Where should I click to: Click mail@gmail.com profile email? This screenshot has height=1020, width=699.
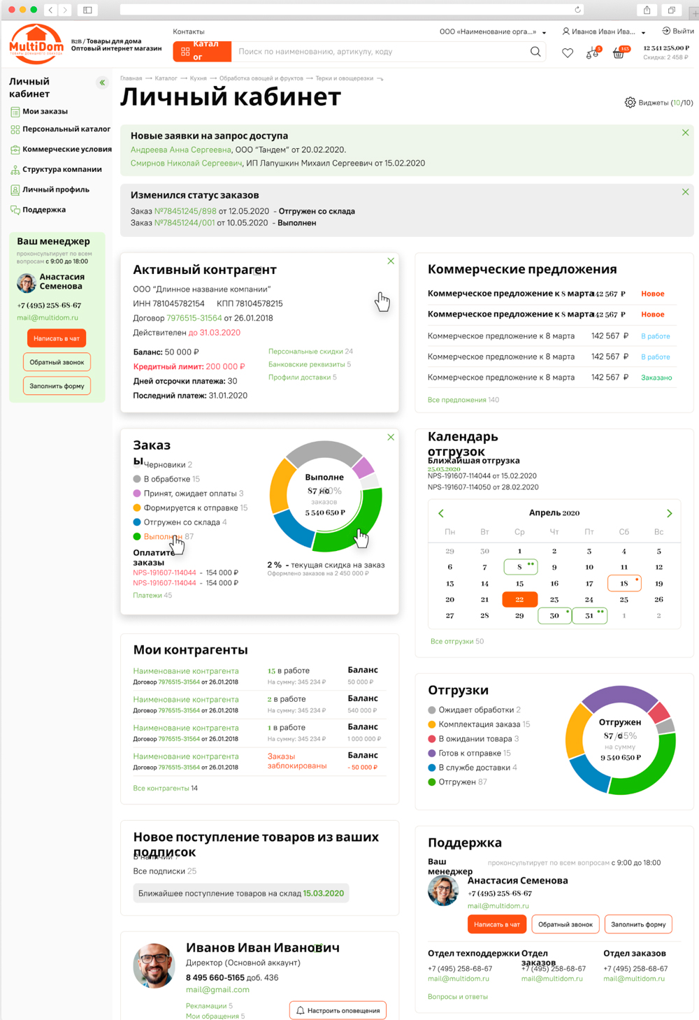pyautogui.click(x=217, y=990)
